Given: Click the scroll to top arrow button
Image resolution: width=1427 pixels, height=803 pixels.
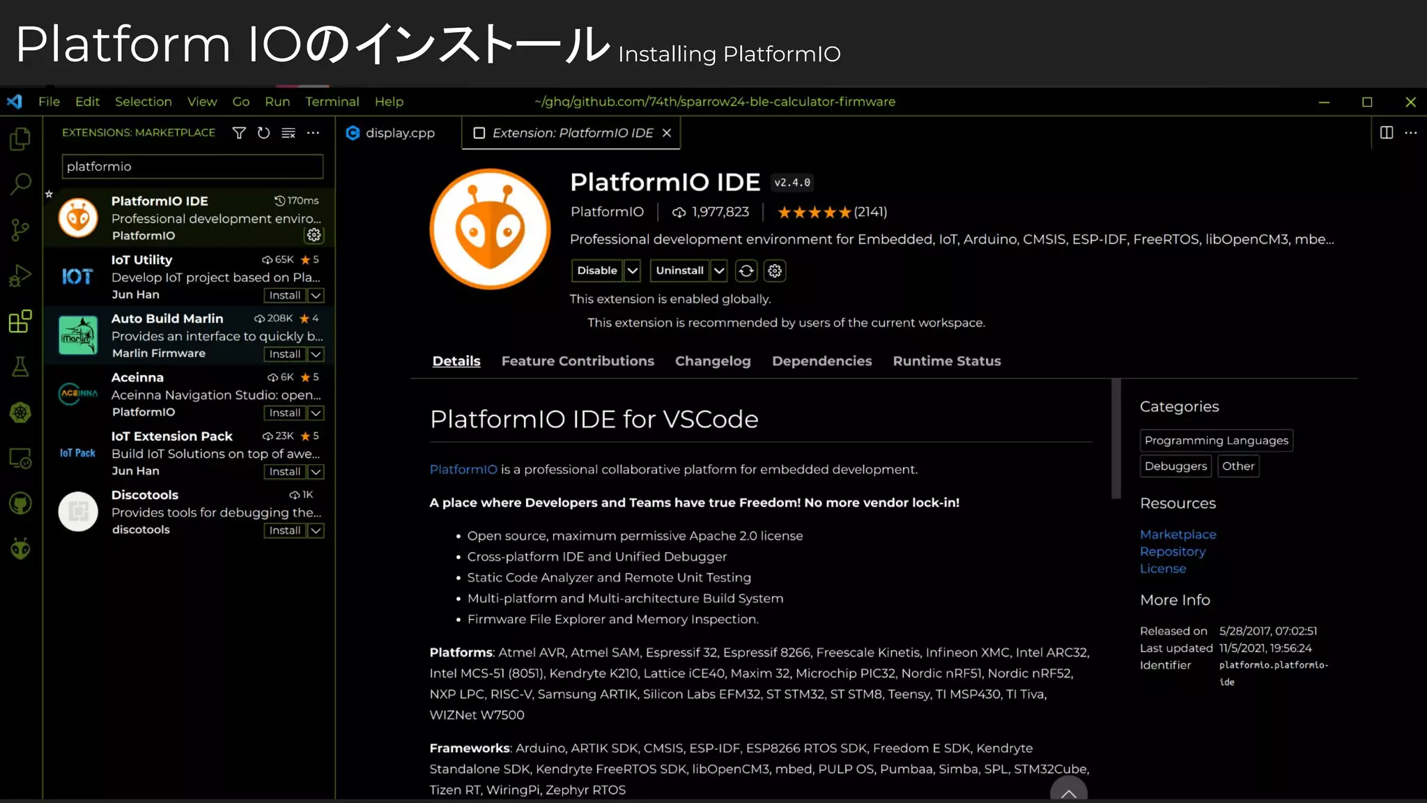Looking at the screenshot, I should click(1069, 791).
